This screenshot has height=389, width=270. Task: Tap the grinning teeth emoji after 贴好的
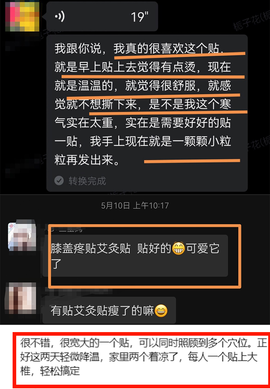click(x=179, y=249)
